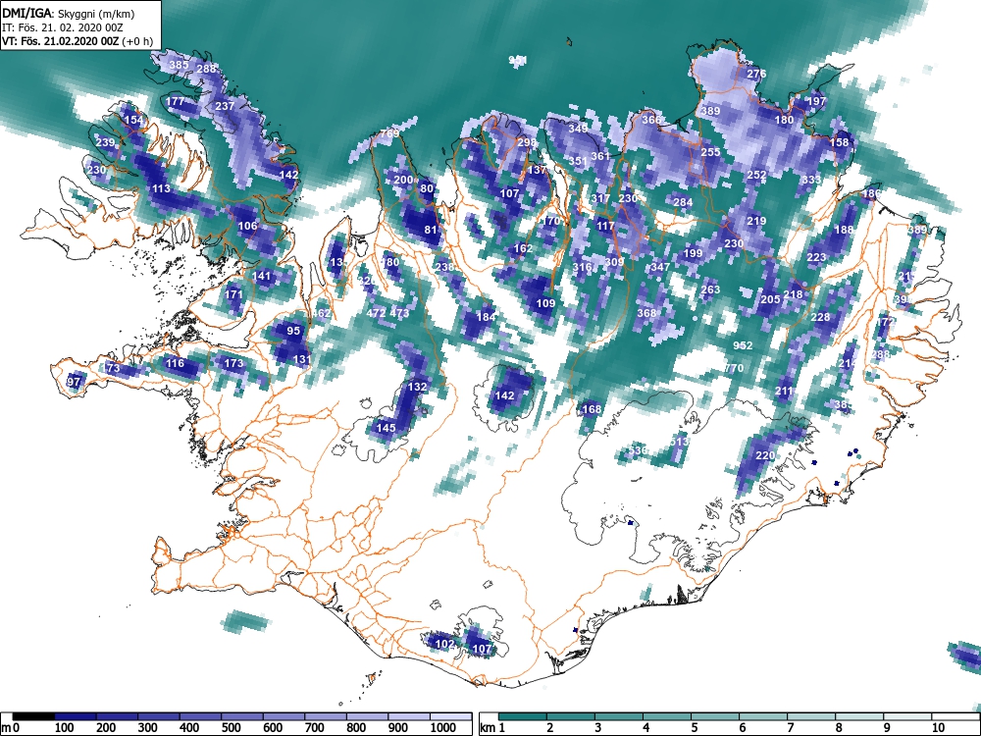
Task: Click the map value 168
Action: pos(592,408)
